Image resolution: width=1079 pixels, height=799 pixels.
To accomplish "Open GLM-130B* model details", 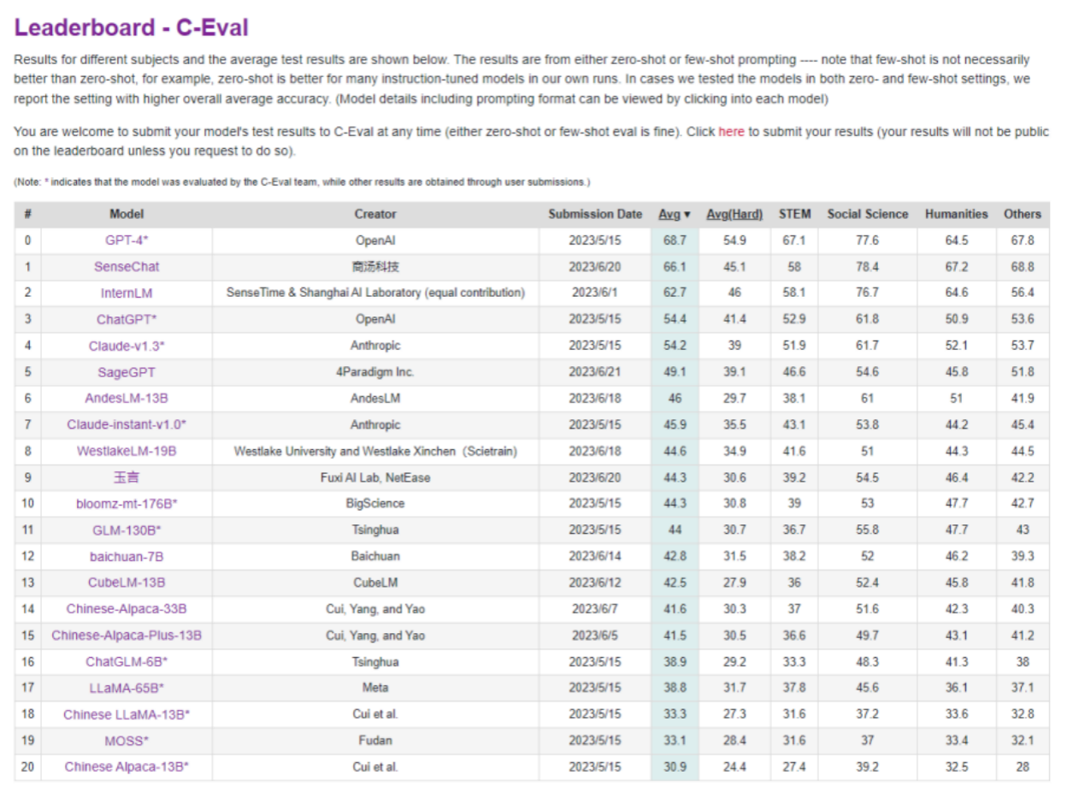I will coord(127,530).
